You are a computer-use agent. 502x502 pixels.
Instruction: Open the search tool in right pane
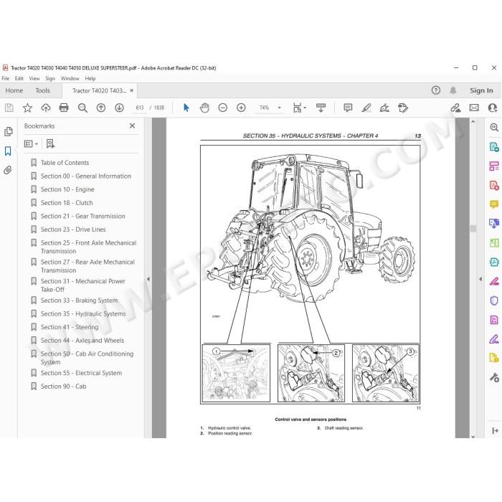point(494,128)
